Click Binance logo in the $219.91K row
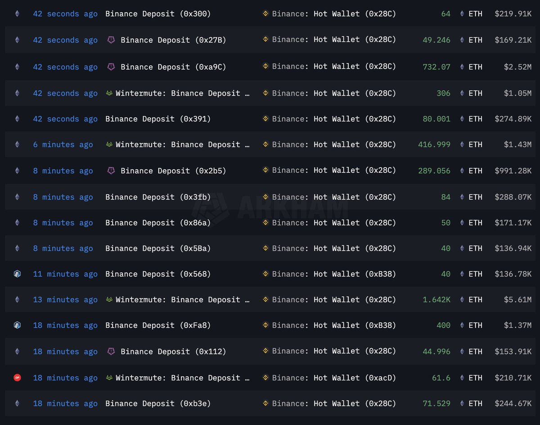Image resolution: width=540 pixels, height=425 pixels. [x=265, y=14]
